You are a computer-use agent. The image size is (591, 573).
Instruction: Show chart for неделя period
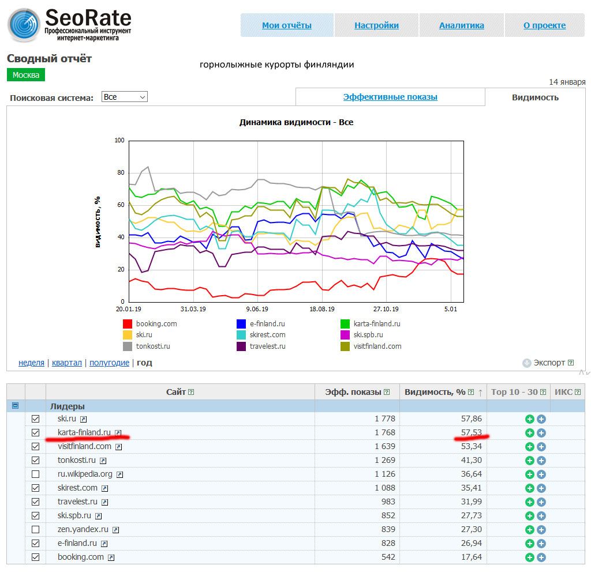(31, 363)
